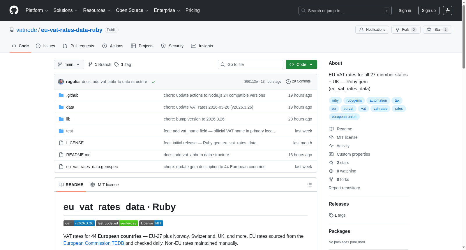466x250 pixels.
Task: Open the 1 Branch link
Action: (100, 64)
